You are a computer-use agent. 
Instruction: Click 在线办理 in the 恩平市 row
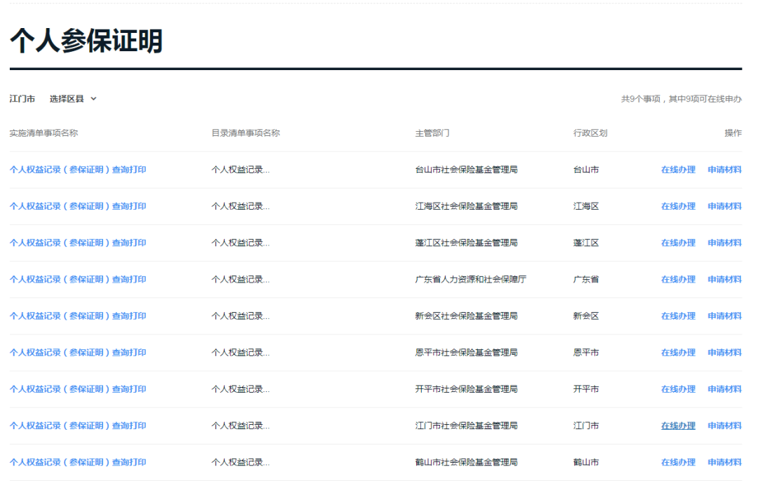click(x=677, y=352)
